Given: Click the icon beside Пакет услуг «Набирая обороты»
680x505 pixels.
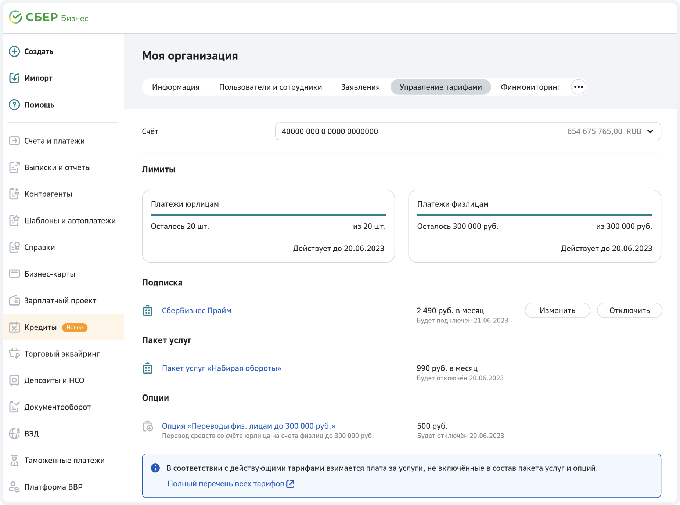Looking at the screenshot, I should tap(148, 368).
